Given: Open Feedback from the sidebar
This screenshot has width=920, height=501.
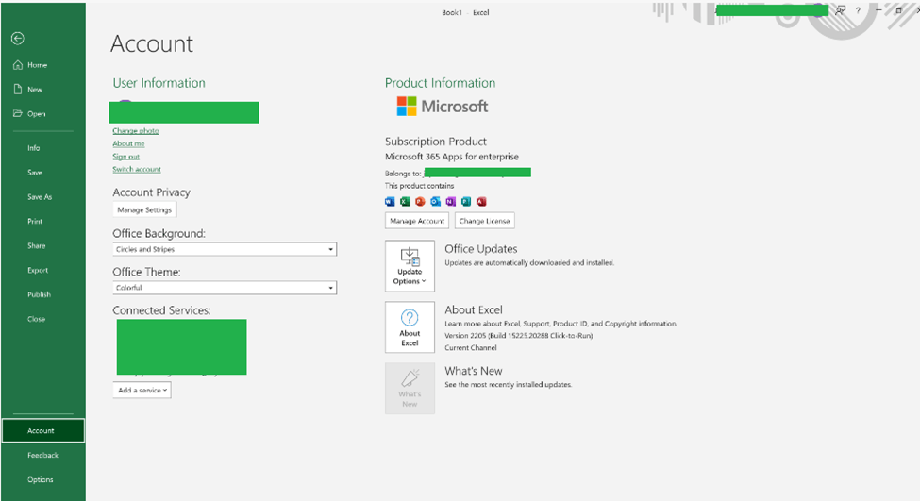Looking at the screenshot, I should coord(42,456).
